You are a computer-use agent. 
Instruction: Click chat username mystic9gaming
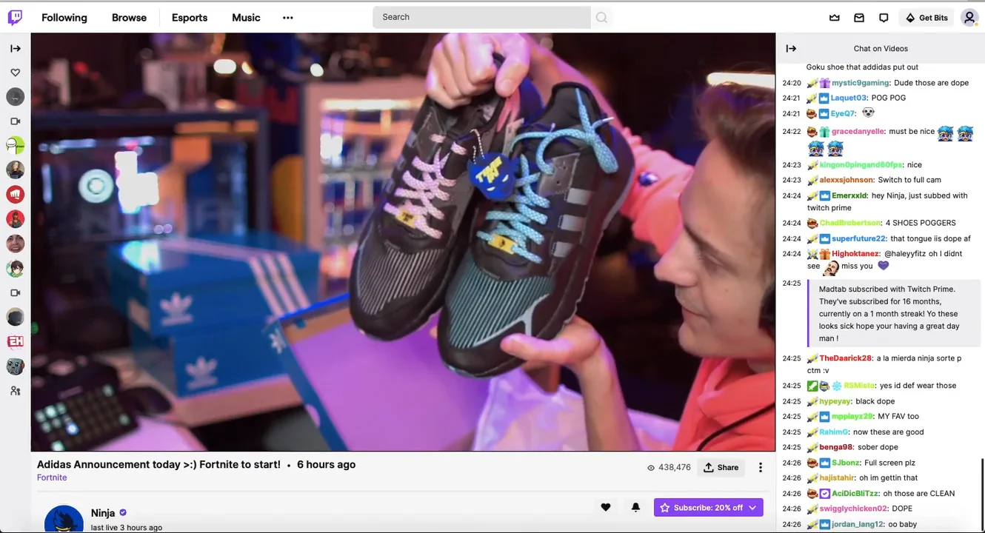[861, 83]
